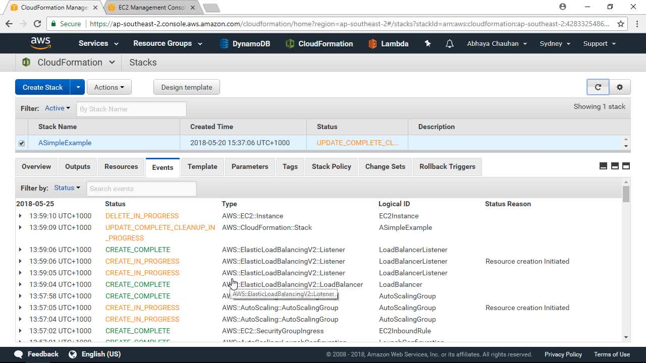Switch to the Overview tab

coord(36,166)
